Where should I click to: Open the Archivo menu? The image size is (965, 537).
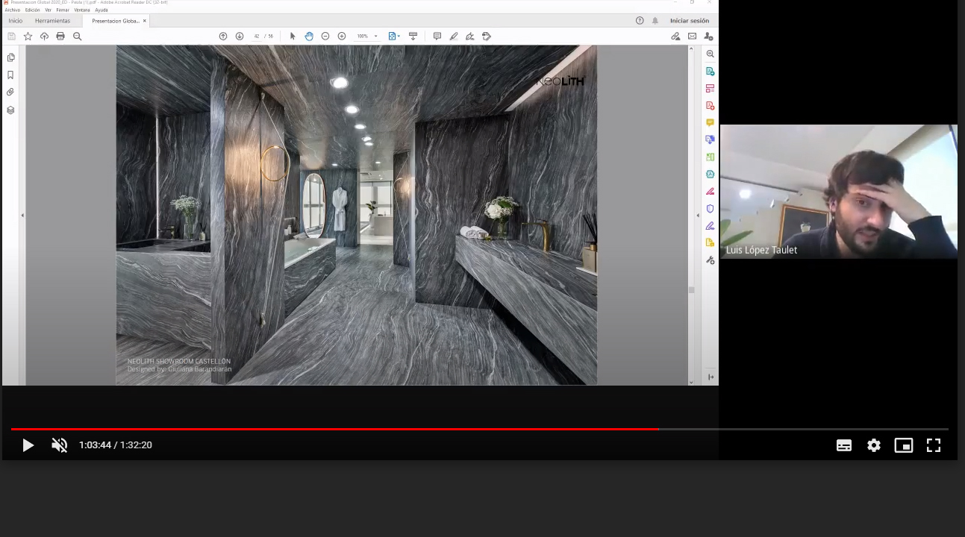pos(13,10)
